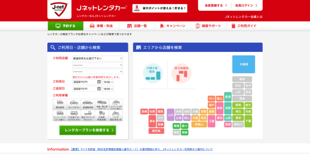Open the 都道府県をお選び下さい prefecture dropdown
Screen dimensions: 310x154
click(97, 58)
